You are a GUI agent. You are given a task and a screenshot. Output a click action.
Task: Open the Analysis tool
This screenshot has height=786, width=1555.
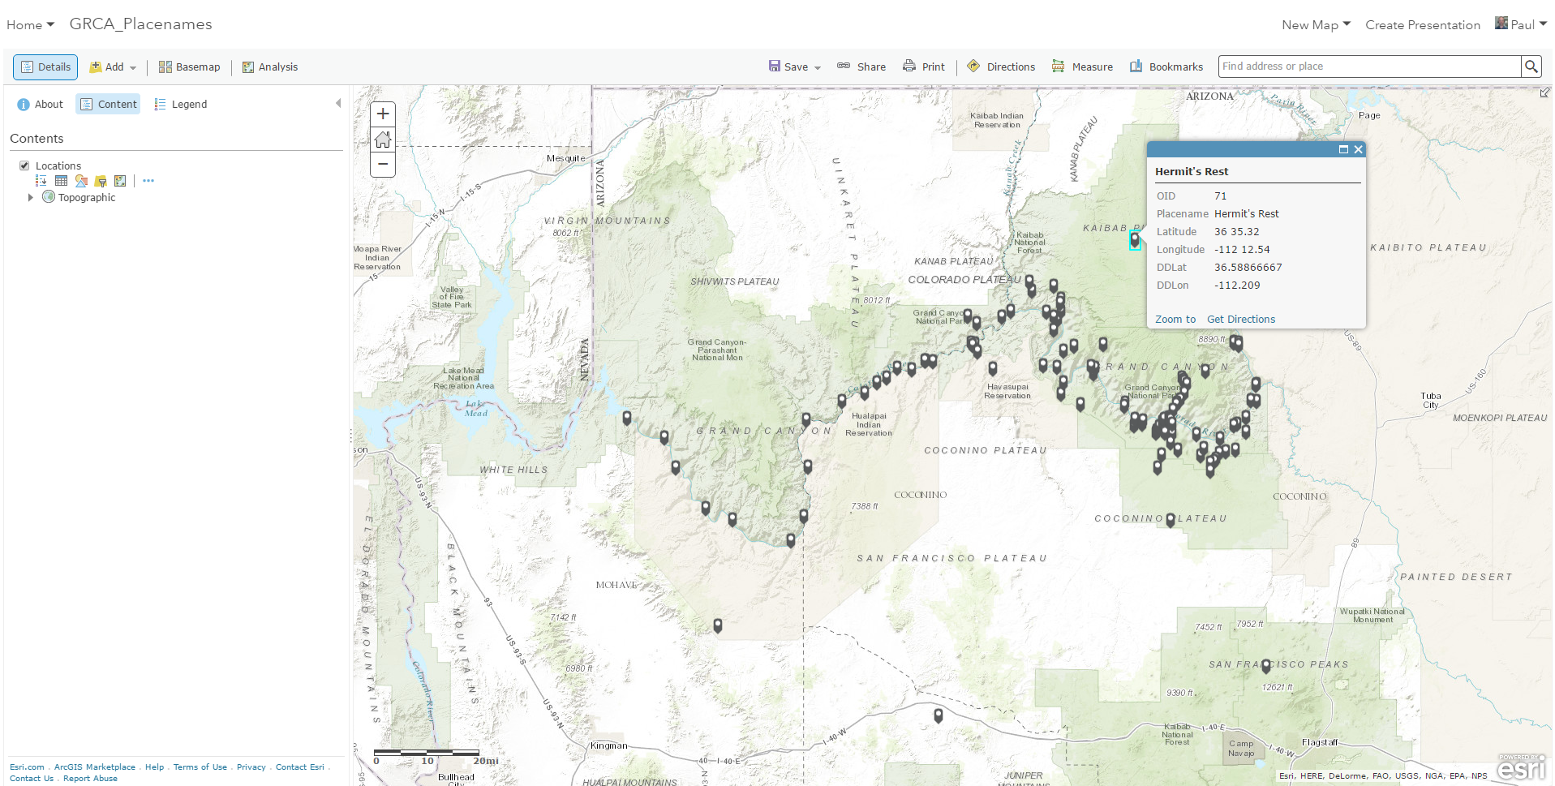pos(270,67)
